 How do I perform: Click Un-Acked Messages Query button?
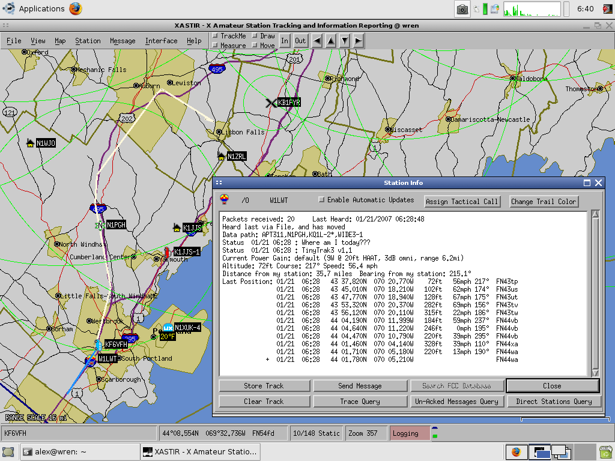pyautogui.click(x=457, y=402)
